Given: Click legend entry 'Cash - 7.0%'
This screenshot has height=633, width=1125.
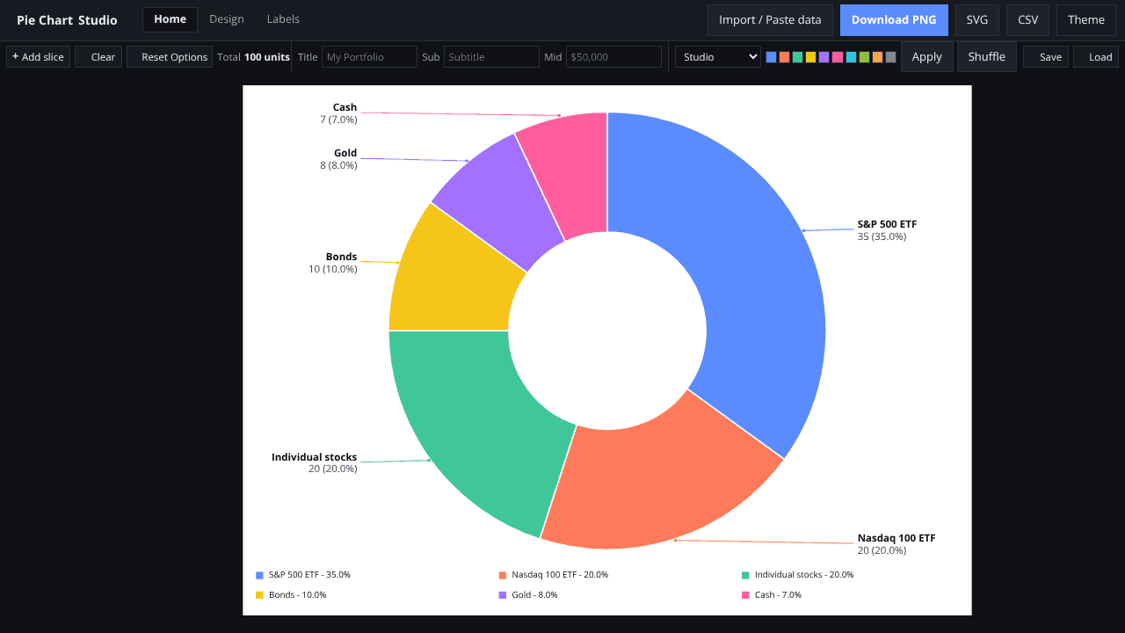Looking at the screenshot, I should pyautogui.click(x=772, y=595).
